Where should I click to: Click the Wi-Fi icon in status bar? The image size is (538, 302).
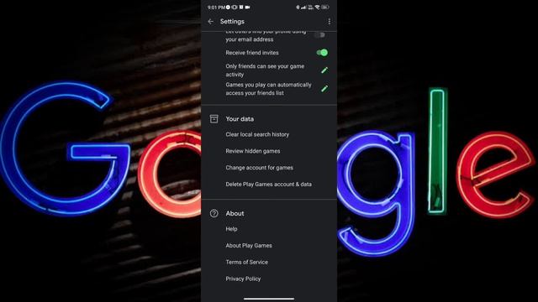click(x=318, y=8)
